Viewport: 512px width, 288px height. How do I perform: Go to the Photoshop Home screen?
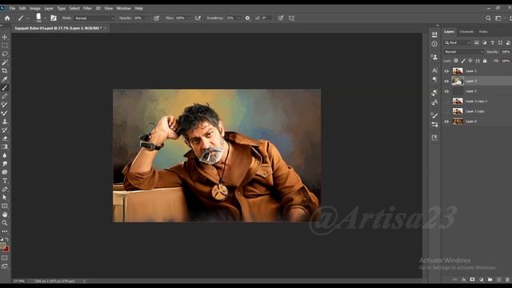pyautogui.click(x=7, y=18)
